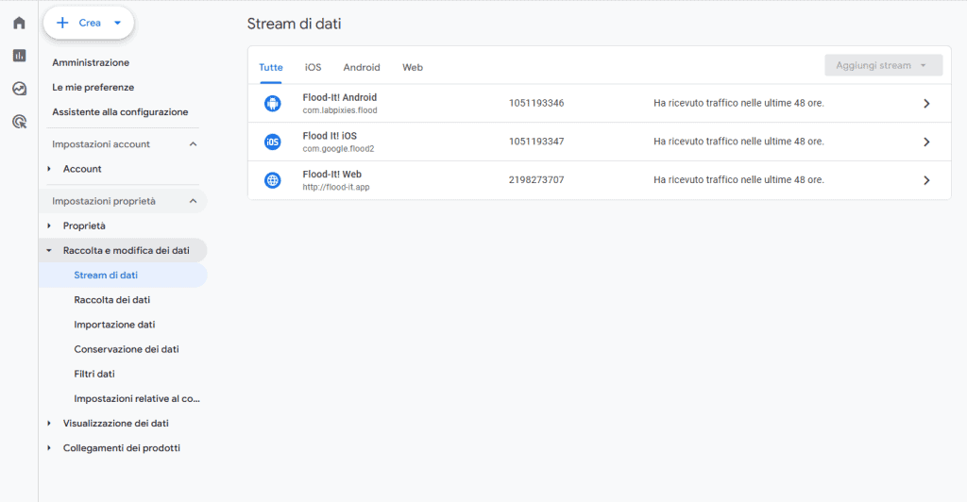
Task: Click traffic status text in iOS row
Action: [x=738, y=141]
